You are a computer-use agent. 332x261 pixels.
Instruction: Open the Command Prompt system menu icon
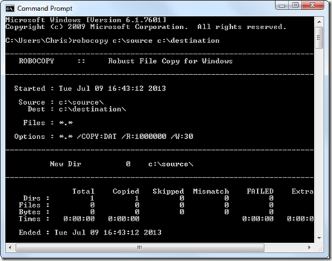(10, 8)
